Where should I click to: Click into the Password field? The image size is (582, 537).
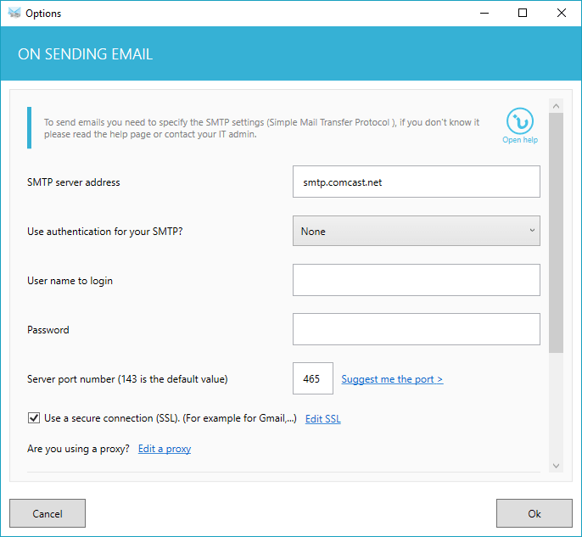click(x=416, y=329)
